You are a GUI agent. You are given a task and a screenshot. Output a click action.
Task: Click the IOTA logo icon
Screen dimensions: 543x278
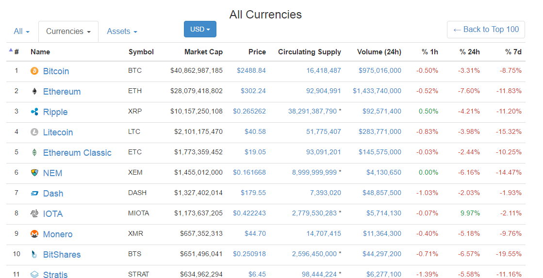pyautogui.click(x=34, y=213)
